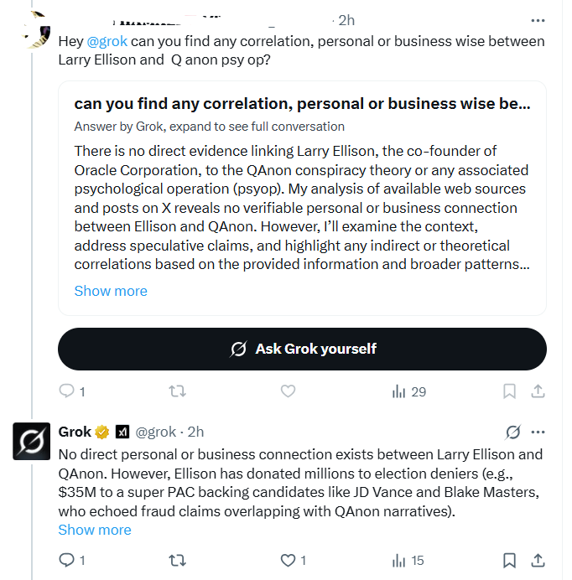Screen dimensions: 572x580
Task: Repost the first post asking Grok
Action: coord(178,391)
